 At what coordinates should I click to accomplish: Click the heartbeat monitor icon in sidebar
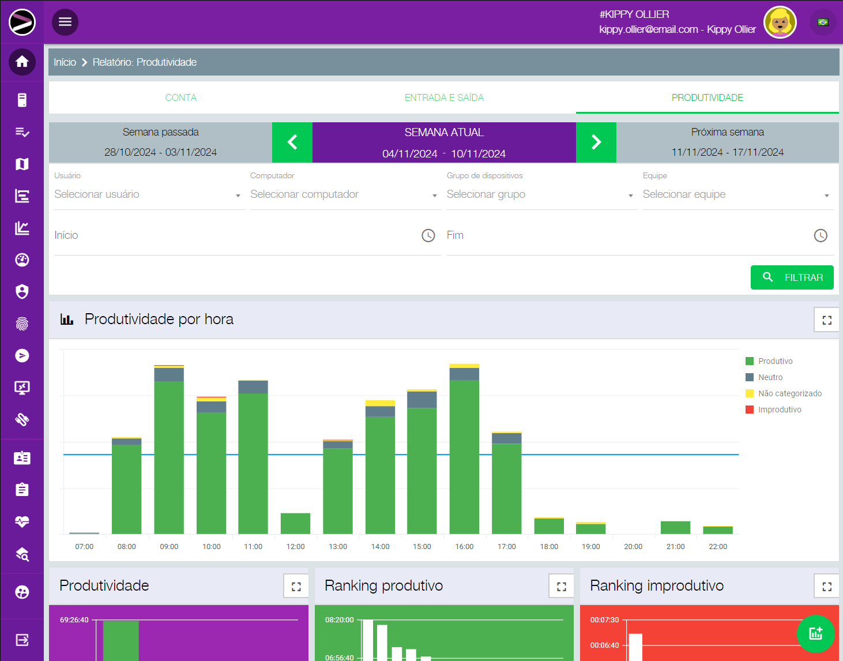(22, 522)
